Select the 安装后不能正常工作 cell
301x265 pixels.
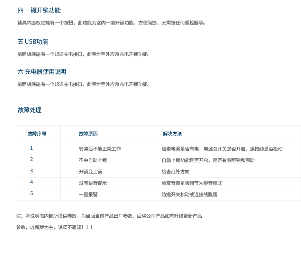(100, 149)
